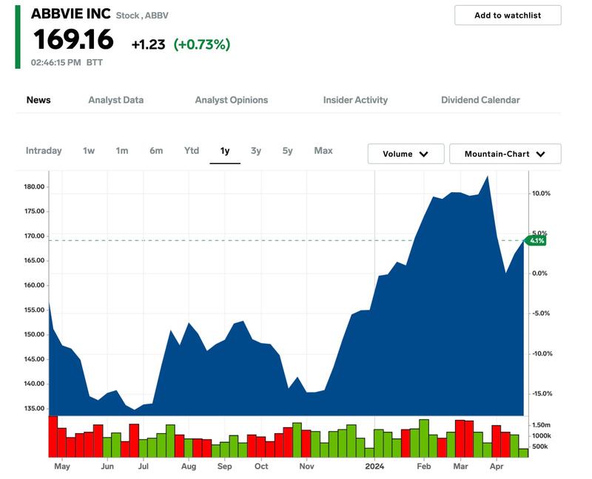Click the 180.00 price axis label
592x479 pixels.
tap(34, 187)
